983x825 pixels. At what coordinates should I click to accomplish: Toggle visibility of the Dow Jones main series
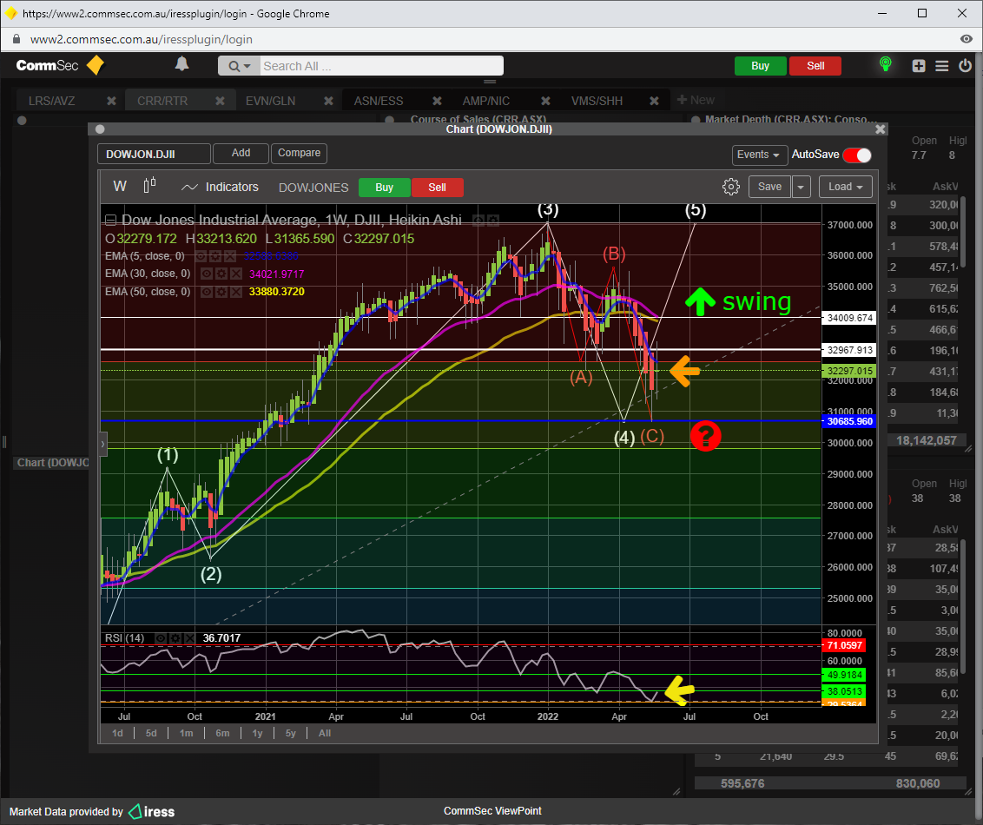[478, 220]
